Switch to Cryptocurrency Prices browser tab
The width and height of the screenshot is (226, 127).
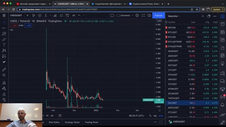[146, 4]
